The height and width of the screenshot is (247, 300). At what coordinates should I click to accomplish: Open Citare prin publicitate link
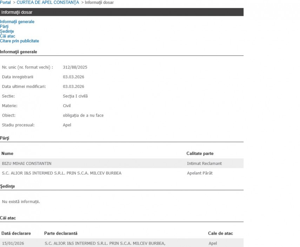click(19, 41)
